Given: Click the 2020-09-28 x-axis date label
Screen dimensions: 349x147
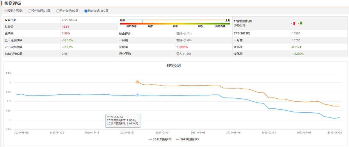Looking at the screenshot, I should click(21, 132).
